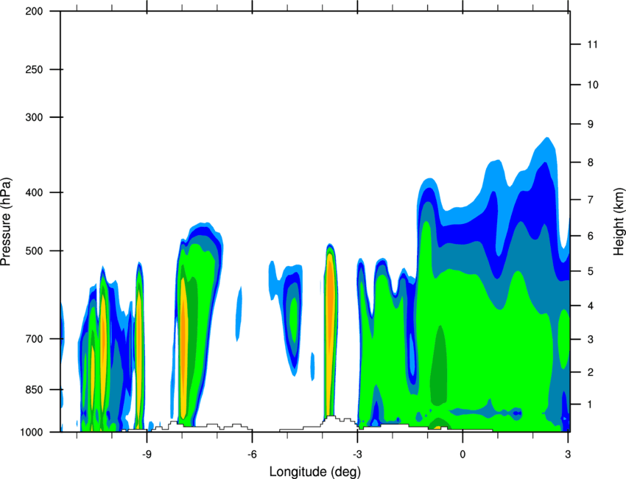Click the 0 longitude tick label
626x479 pixels.
click(463, 454)
